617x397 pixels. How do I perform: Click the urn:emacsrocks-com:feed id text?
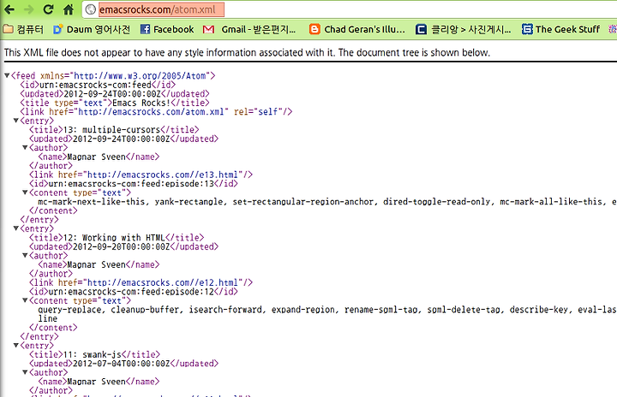[x=95, y=85]
